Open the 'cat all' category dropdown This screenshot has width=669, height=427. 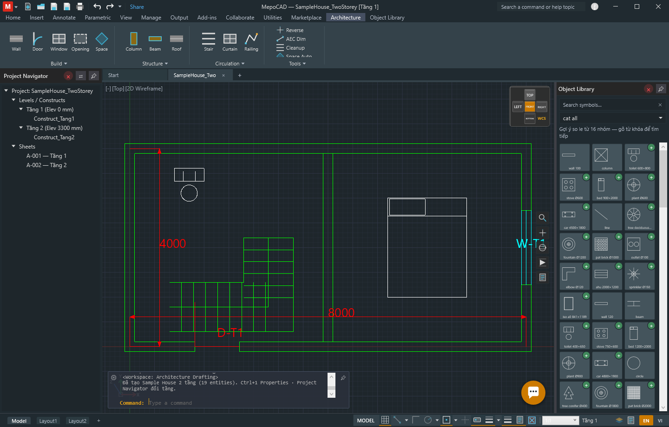tap(612, 118)
